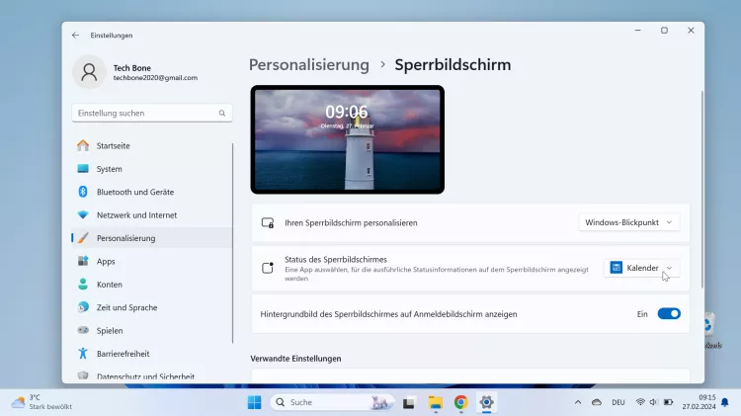Open network, volume and battery quick settings
This screenshot has width=741, height=416.
coord(654,402)
